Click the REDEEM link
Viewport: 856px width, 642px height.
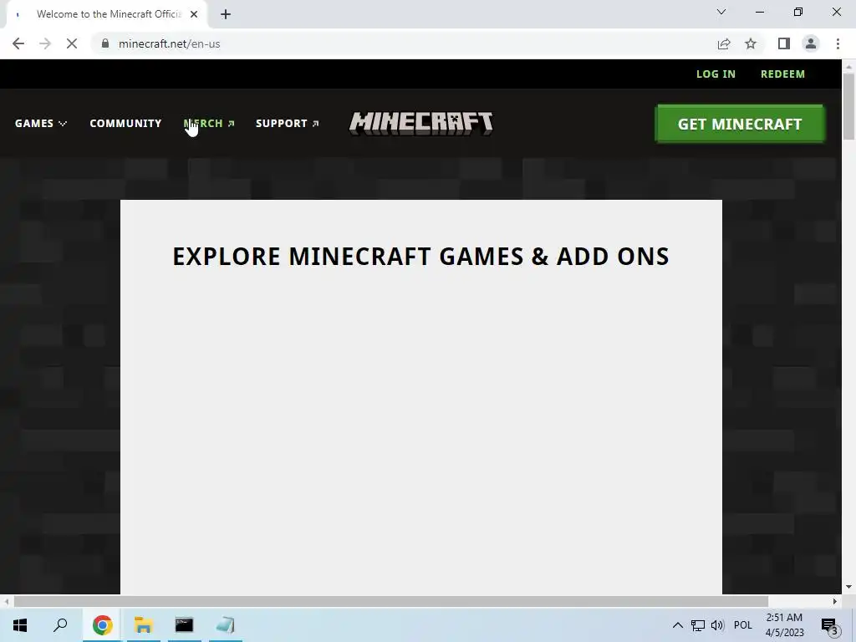[782, 74]
